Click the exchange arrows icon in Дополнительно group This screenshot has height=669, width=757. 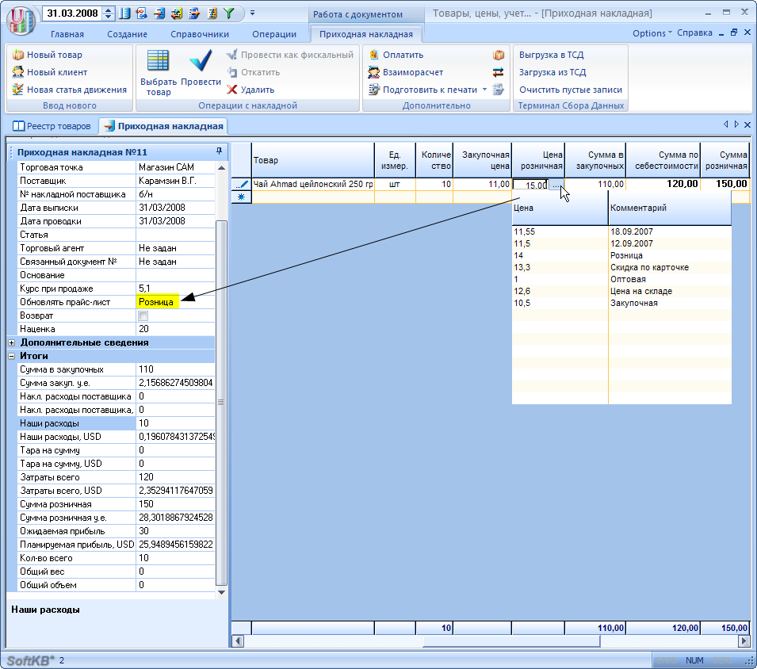click(x=499, y=72)
